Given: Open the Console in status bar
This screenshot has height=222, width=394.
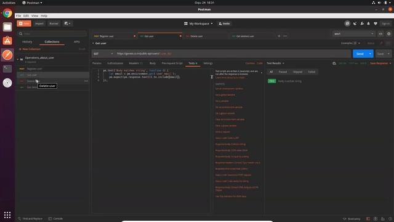Looking at the screenshot, I should (x=55, y=219).
